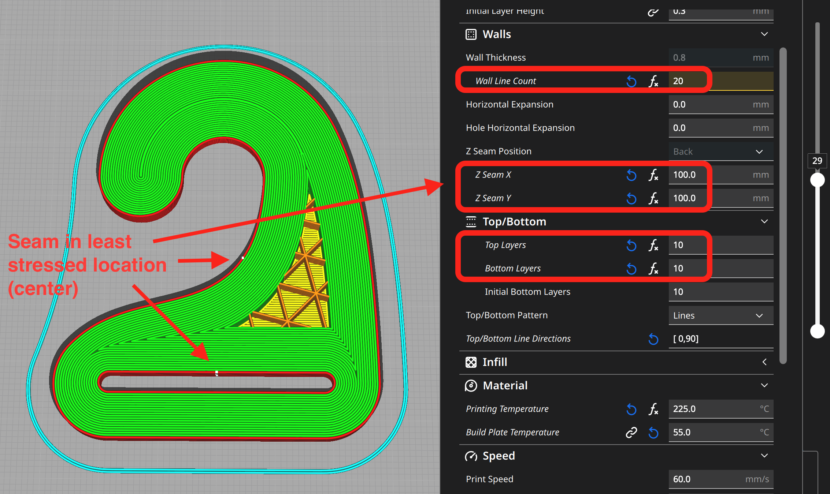Click the Print Speed value field
The width and height of the screenshot is (830, 494).
click(721, 479)
